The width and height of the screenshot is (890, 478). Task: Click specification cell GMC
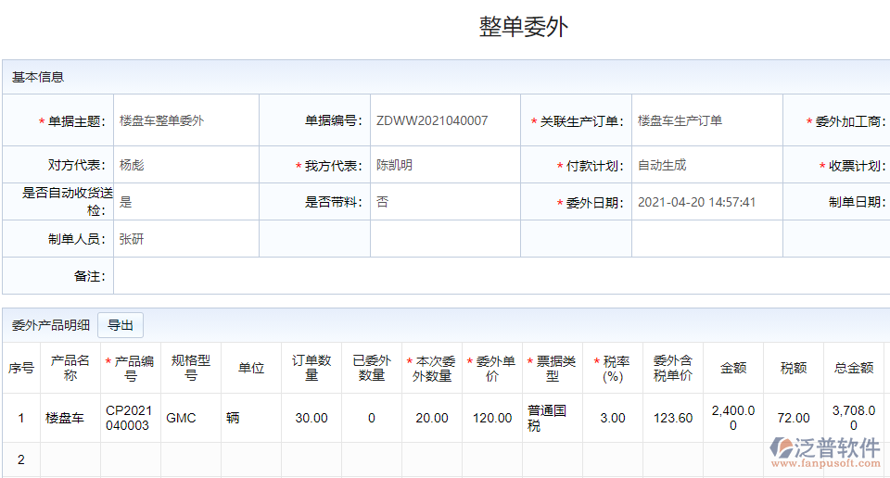[x=191, y=418]
